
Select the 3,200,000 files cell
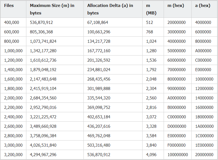tap(13, 155)
